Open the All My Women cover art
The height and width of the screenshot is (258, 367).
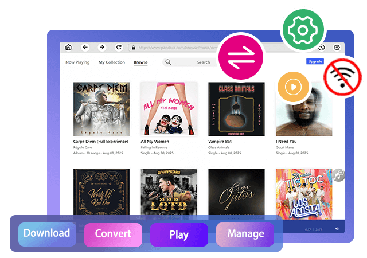pyautogui.click(x=169, y=109)
